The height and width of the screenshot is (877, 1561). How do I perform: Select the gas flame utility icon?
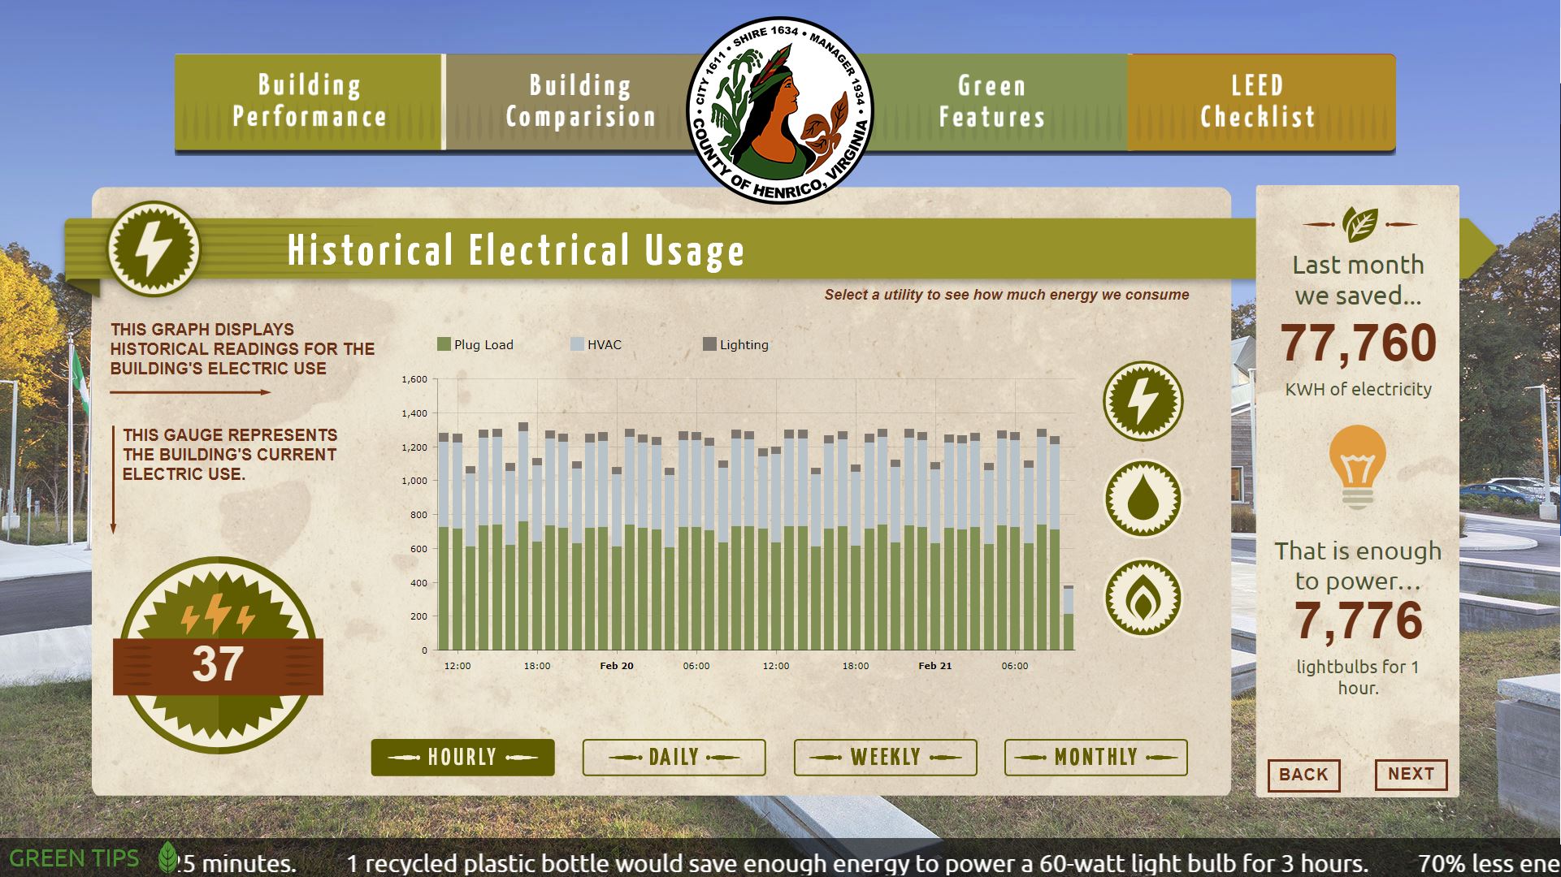(x=1143, y=598)
